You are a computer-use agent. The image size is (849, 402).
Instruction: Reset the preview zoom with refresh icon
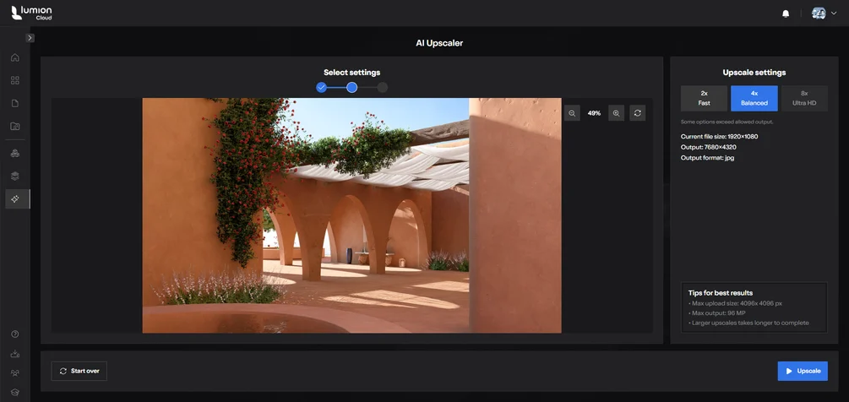point(637,113)
